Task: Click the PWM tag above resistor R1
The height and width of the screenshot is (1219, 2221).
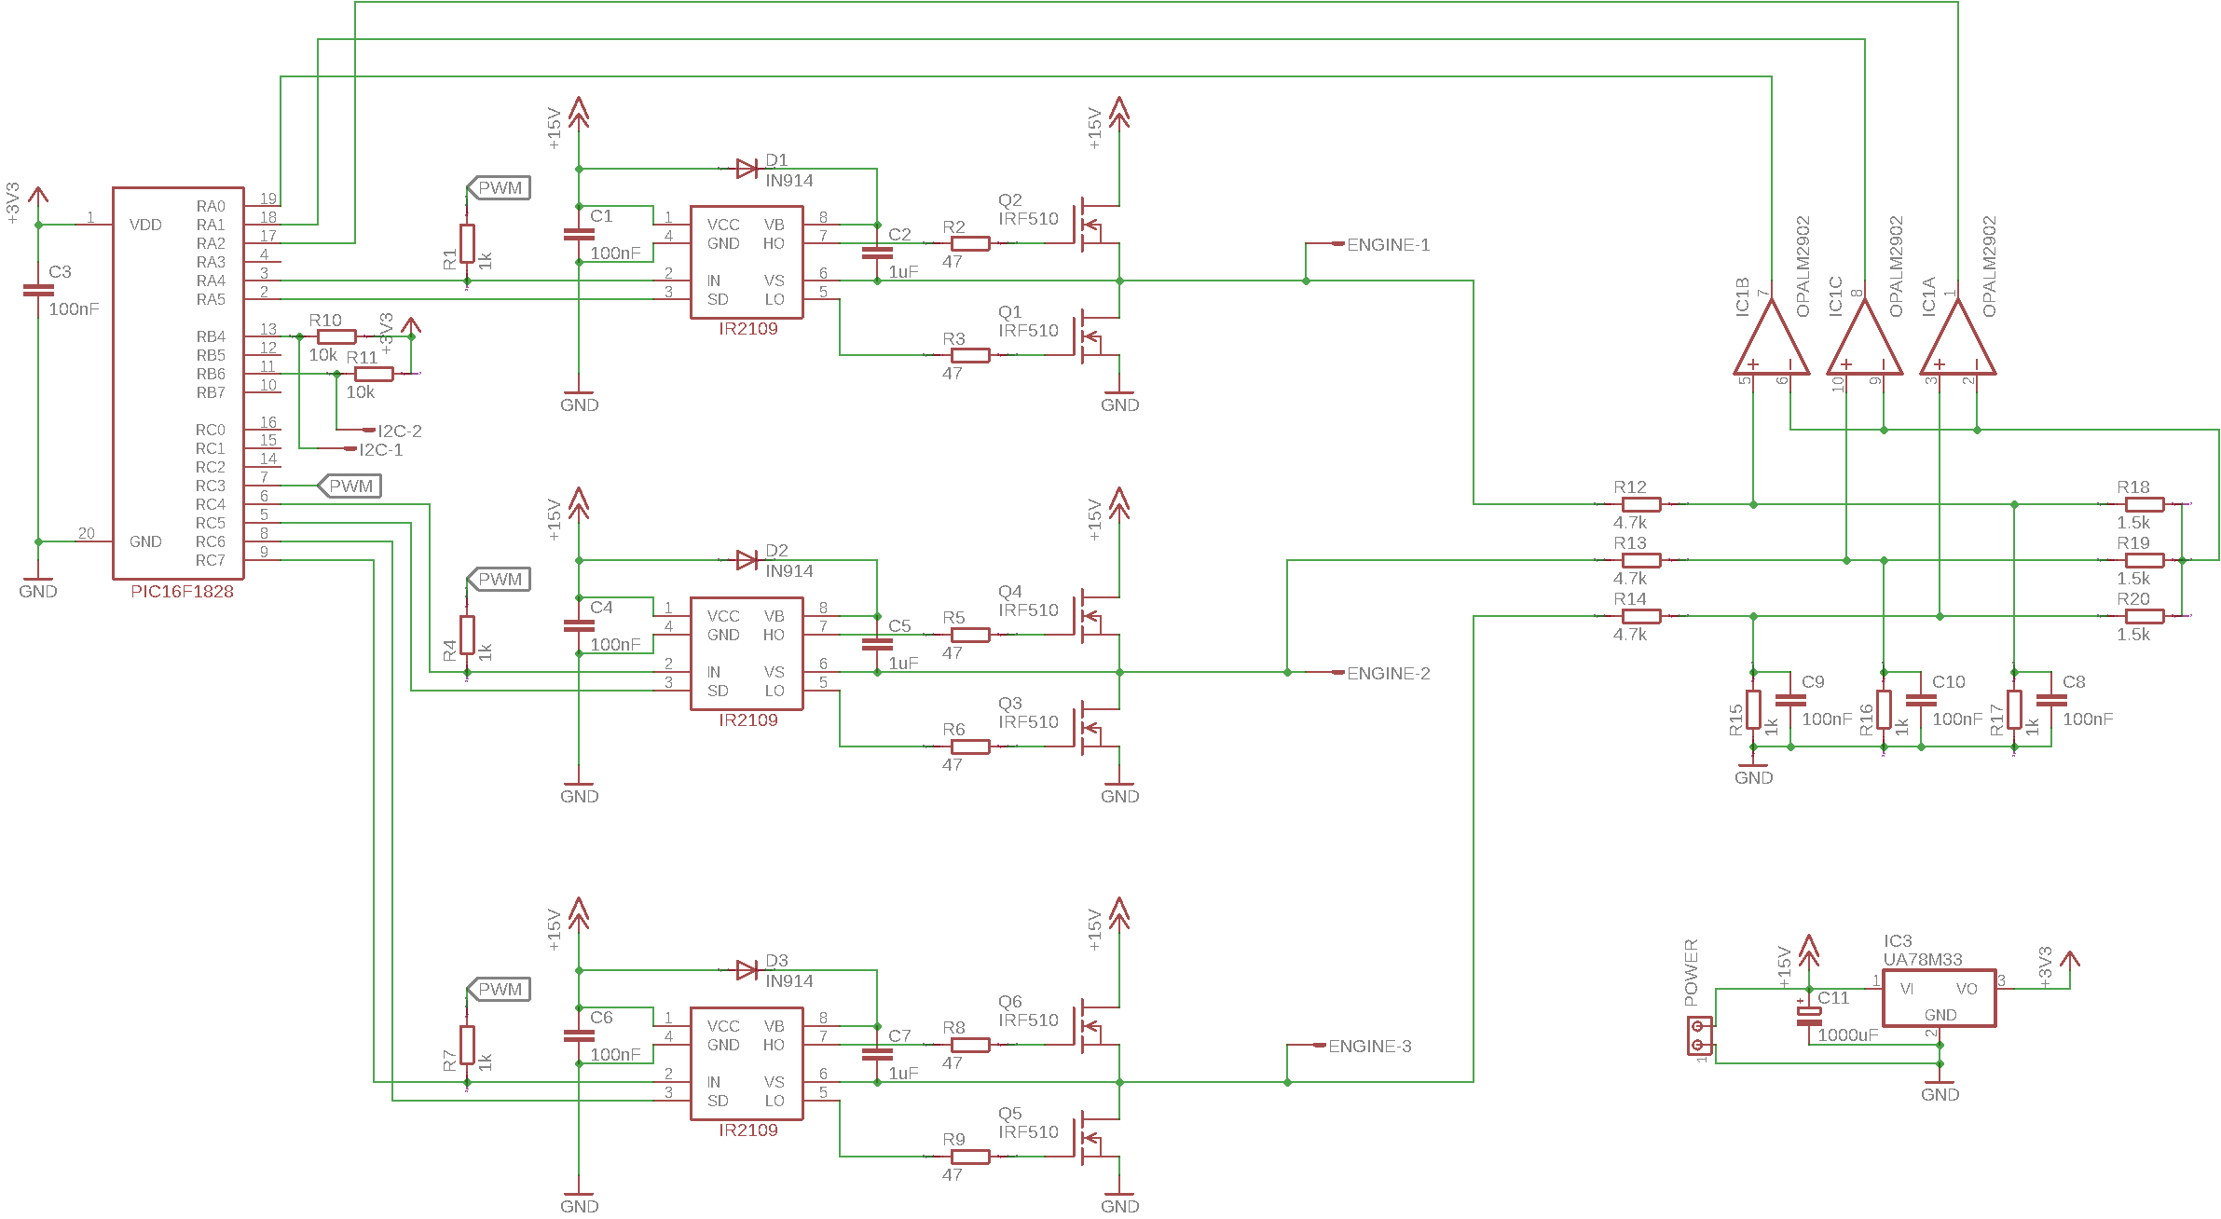Action: pos(499,187)
